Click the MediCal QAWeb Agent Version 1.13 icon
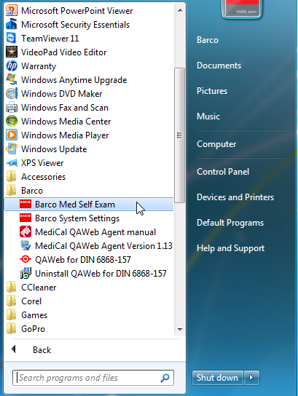 coord(26,246)
